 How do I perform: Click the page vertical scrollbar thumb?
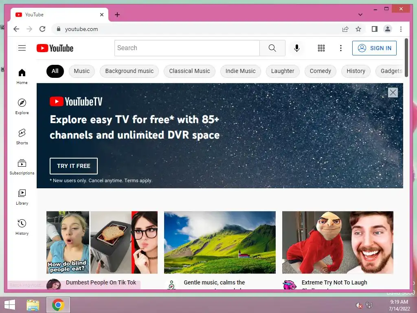point(406,57)
